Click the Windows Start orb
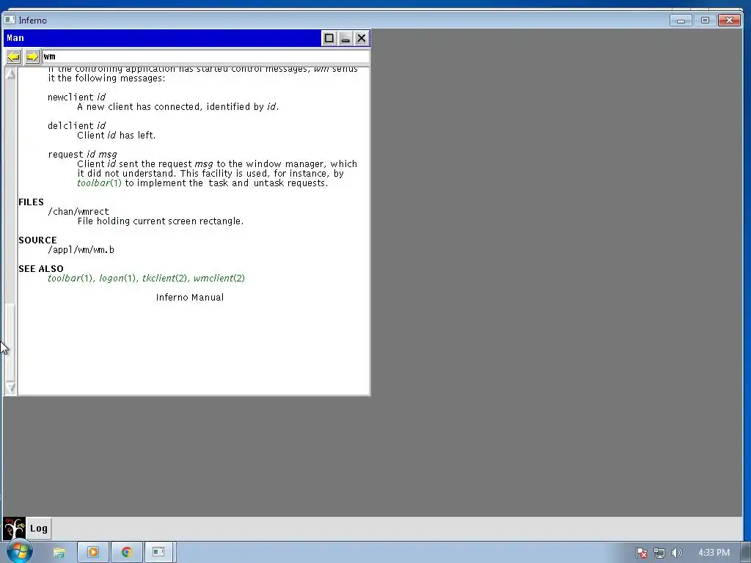 click(x=20, y=552)
